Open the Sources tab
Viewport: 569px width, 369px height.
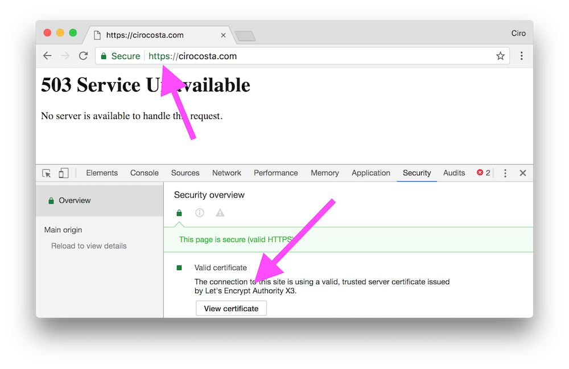(185, 173)
